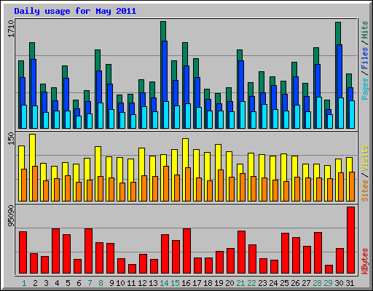Viewport: 373px width, 291px height.
Task: Click day label "14" on the x-axis
Action: [x=164, y=283]
